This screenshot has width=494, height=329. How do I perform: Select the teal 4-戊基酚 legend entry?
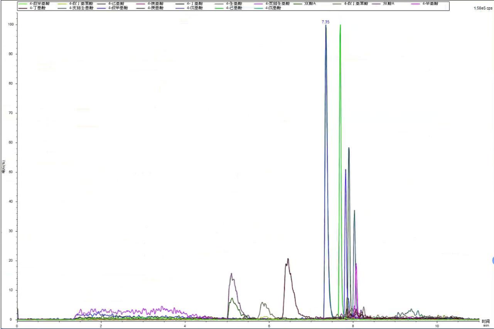pos(273,8)
